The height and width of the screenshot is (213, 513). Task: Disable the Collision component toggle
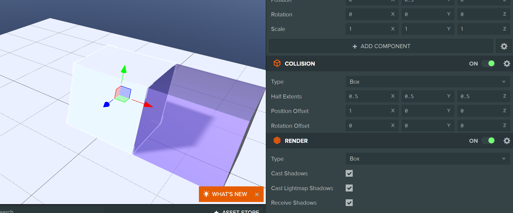pos(488,64)
